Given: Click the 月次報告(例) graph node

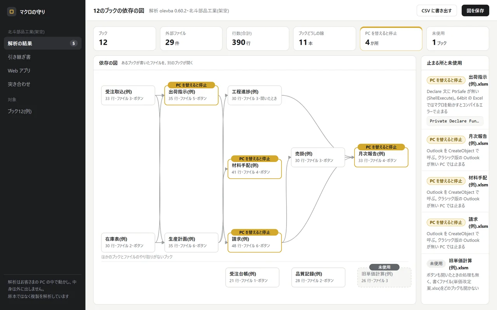Looking at the screenshot, I should (381, 157).
